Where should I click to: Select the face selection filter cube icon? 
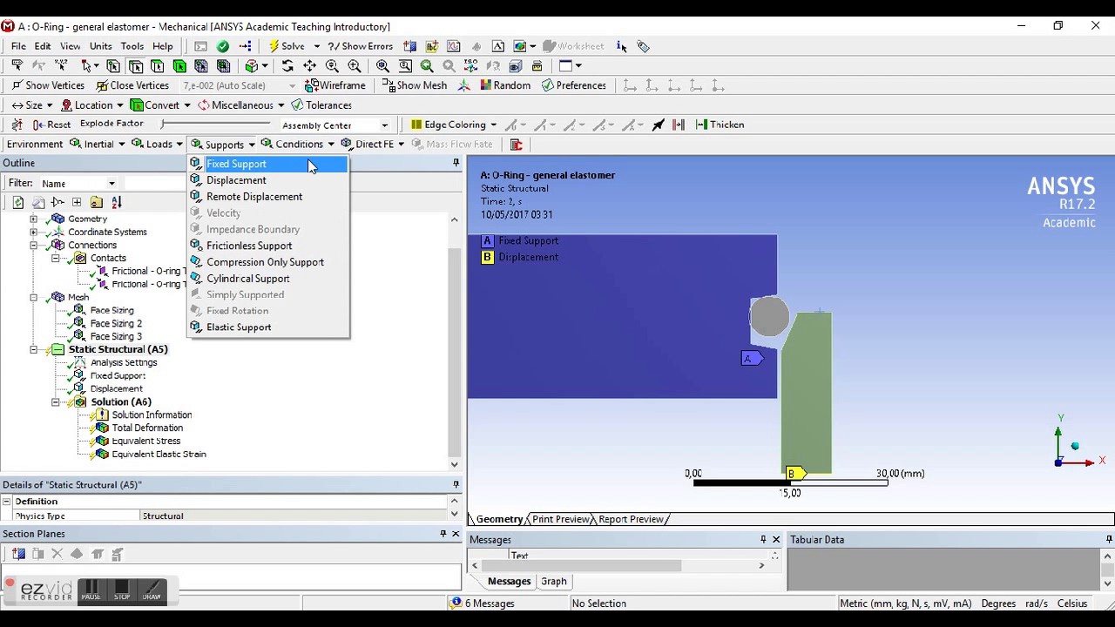click(x=158, y=66)
